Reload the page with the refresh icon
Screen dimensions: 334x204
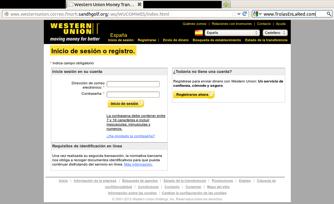(x=245, y=14)
